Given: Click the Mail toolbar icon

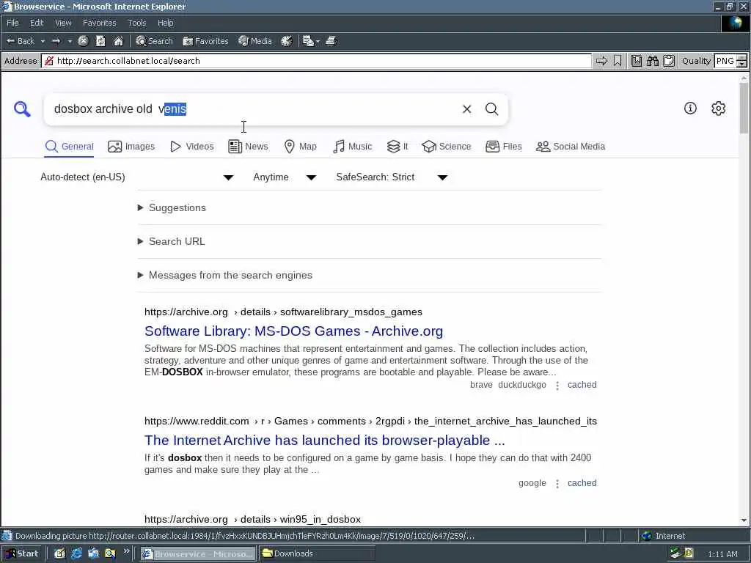Looking at the screenshot, I should tap(308, 41).
